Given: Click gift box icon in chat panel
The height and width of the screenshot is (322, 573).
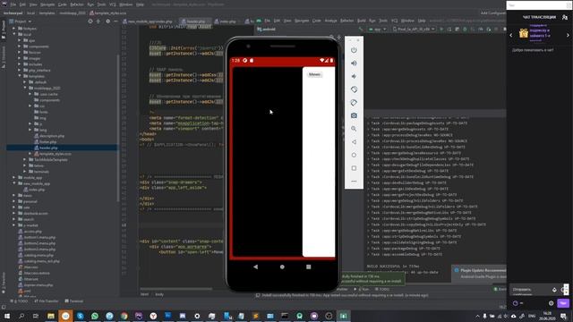Looking at the screenshot, I should (524, 33).
